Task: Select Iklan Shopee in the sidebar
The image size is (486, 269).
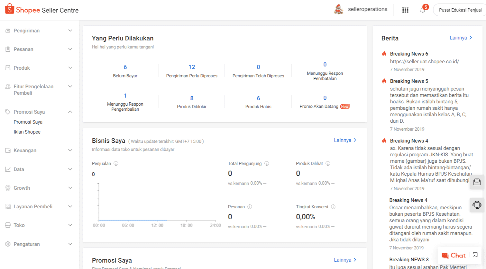Action: pyautogui.click(x=27, y=132)
